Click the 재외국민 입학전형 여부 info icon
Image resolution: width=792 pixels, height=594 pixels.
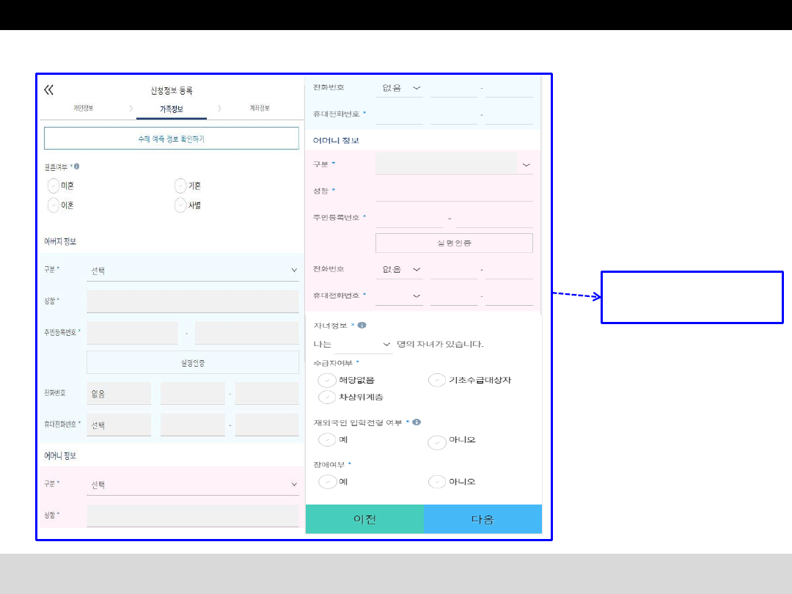417,422
